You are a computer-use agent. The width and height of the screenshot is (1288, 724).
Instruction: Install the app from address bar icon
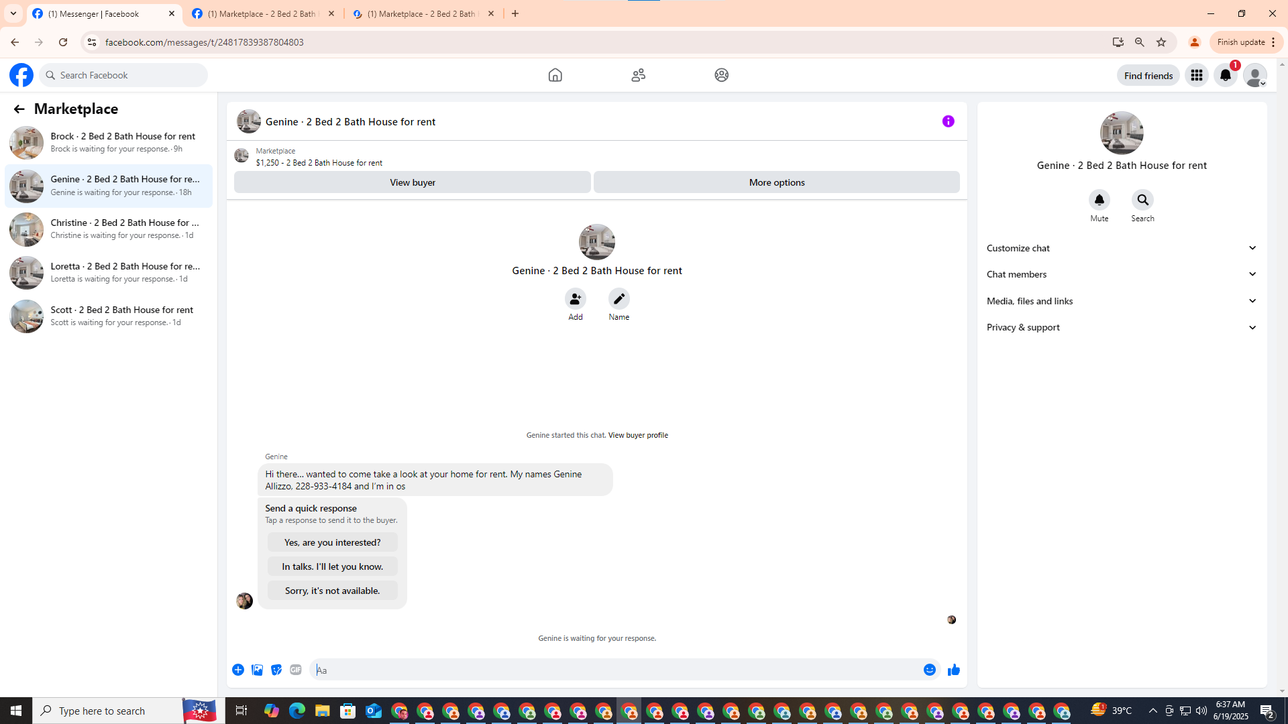(1118, 42)
